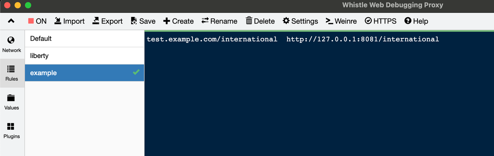Select the Default rule group
Screen dimensions: 494x156
[84, 39]
